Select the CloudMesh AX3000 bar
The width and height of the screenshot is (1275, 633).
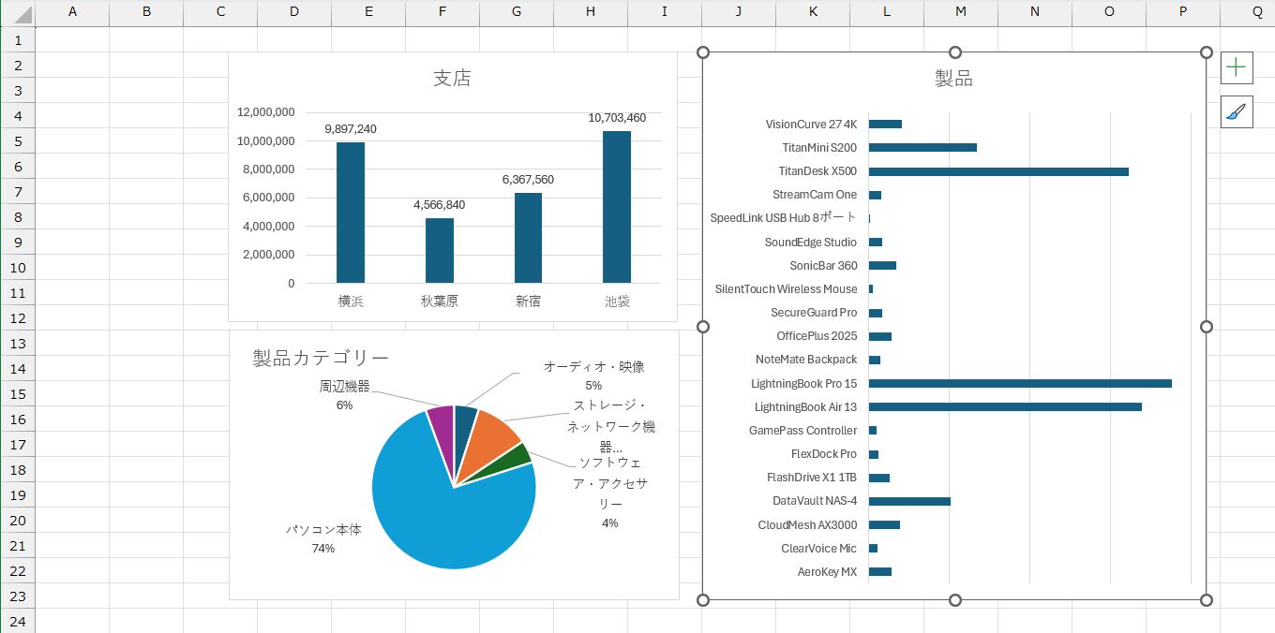point(884,524)
